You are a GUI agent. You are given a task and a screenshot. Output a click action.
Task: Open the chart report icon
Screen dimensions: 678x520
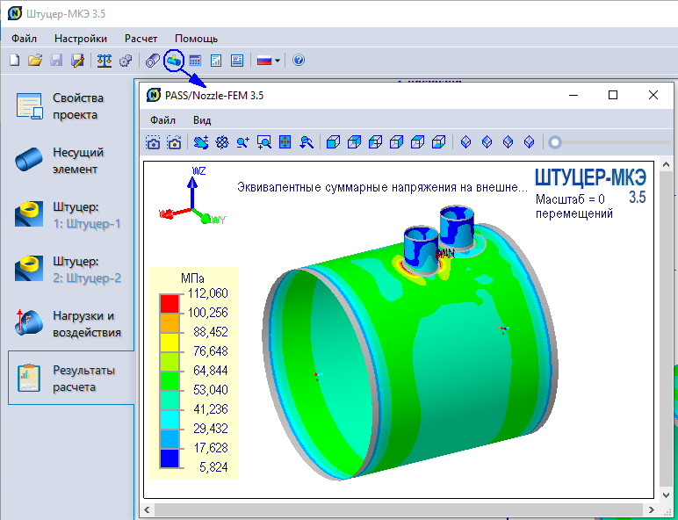tap(216, 60)
